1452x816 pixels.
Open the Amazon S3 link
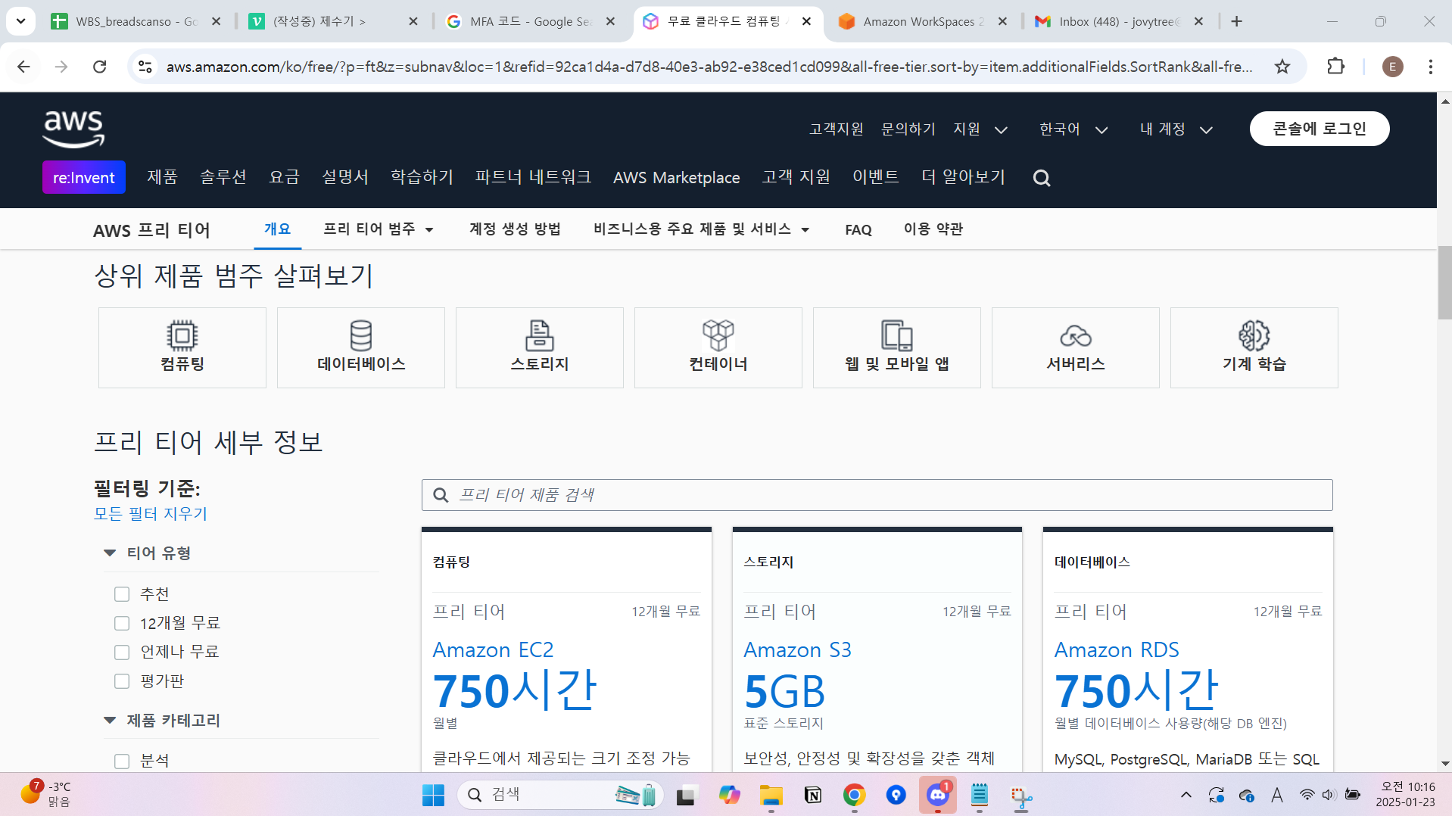coord(797,650)
